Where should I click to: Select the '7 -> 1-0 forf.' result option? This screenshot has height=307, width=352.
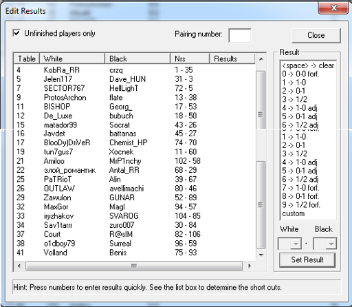(300, 188)
